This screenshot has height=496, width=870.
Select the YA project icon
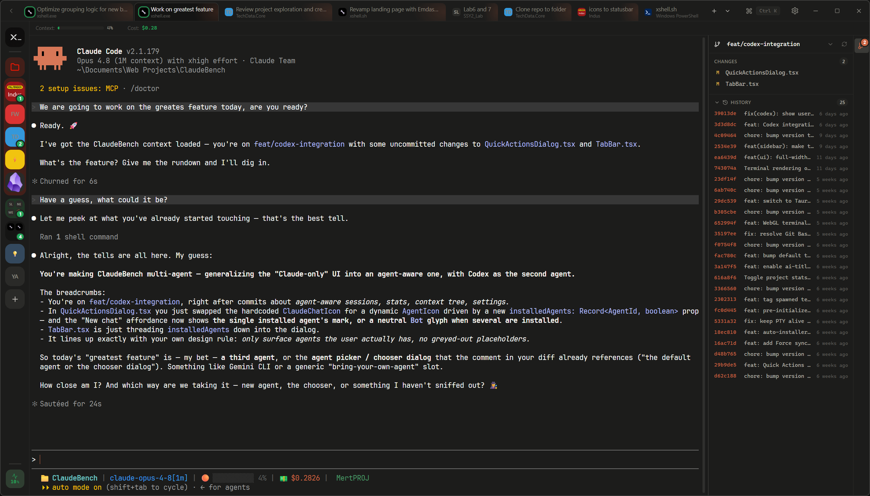[15, 277]
